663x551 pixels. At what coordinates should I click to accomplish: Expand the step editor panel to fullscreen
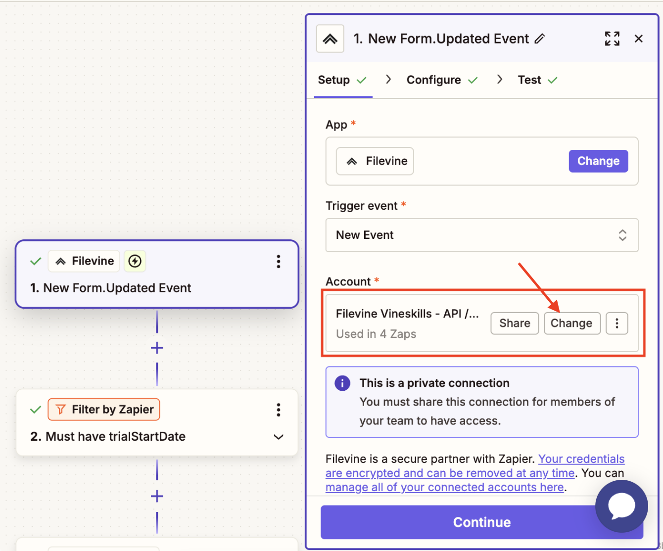point(612,39)
